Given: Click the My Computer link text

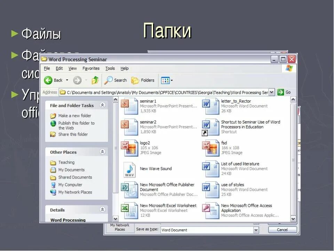Looking at the screenshot, I should (70, 185).
